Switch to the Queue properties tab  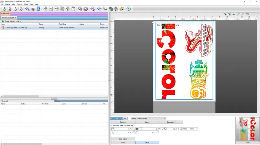tap(114, 118)
